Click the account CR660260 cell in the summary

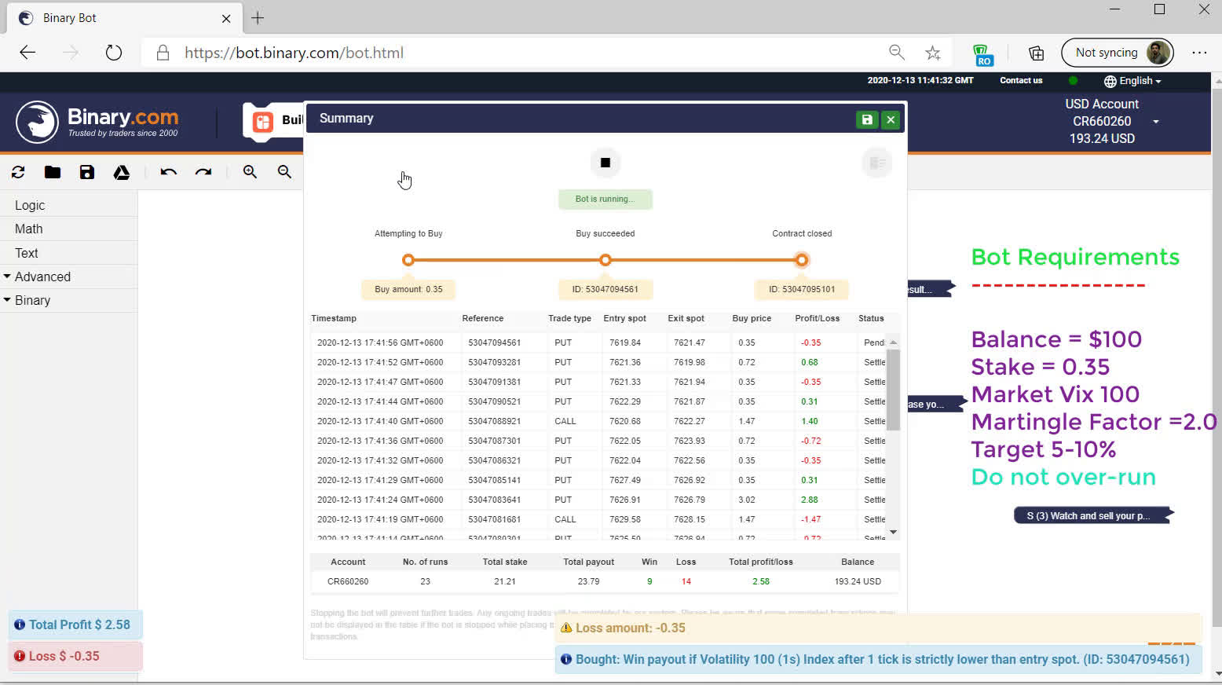point(348,581)
